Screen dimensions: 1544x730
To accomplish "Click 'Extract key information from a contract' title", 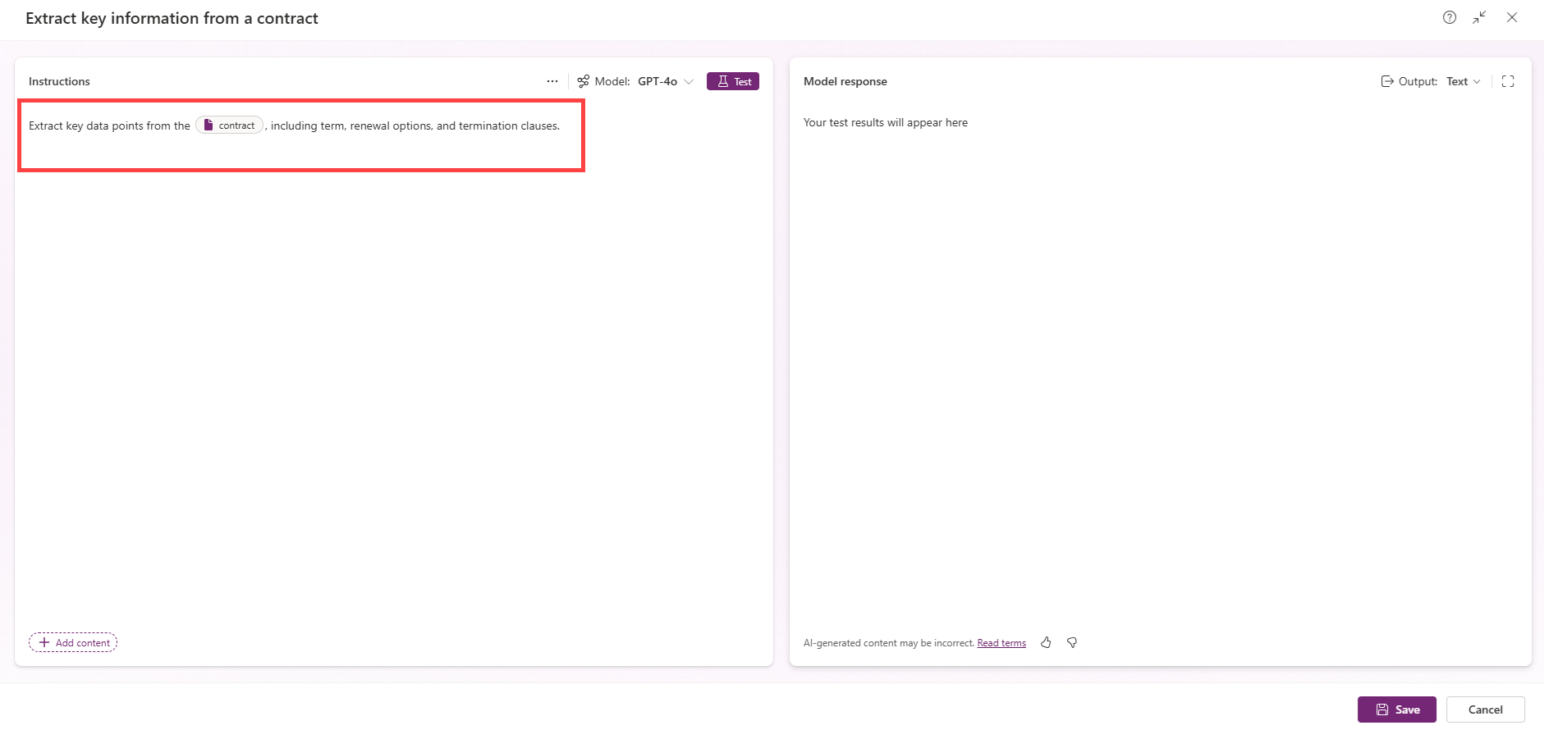I will coord(172,18).
